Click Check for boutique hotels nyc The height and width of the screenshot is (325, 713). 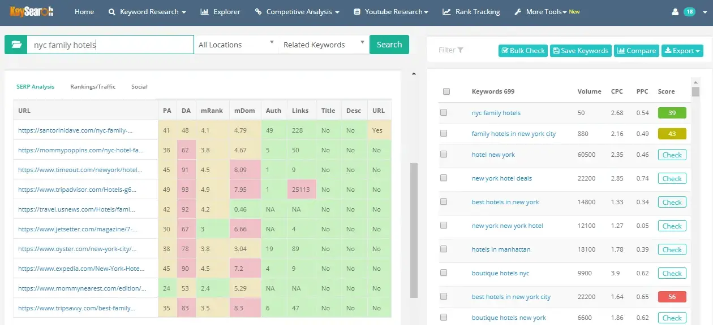(x=672, y=273)
